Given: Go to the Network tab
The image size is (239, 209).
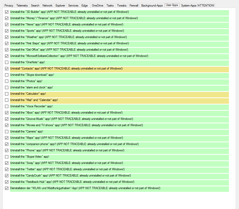Looking at the screenshot, I should (x=47, y=6).
